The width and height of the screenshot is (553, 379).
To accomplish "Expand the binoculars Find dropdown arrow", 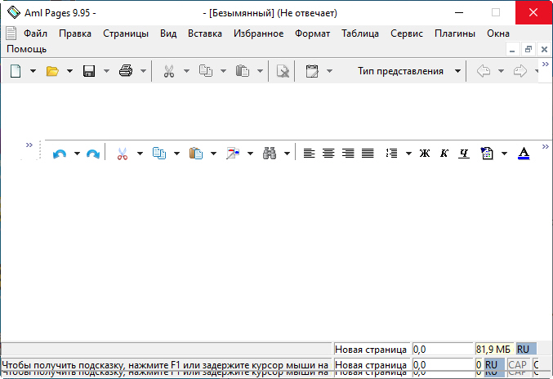I will 287,154.
